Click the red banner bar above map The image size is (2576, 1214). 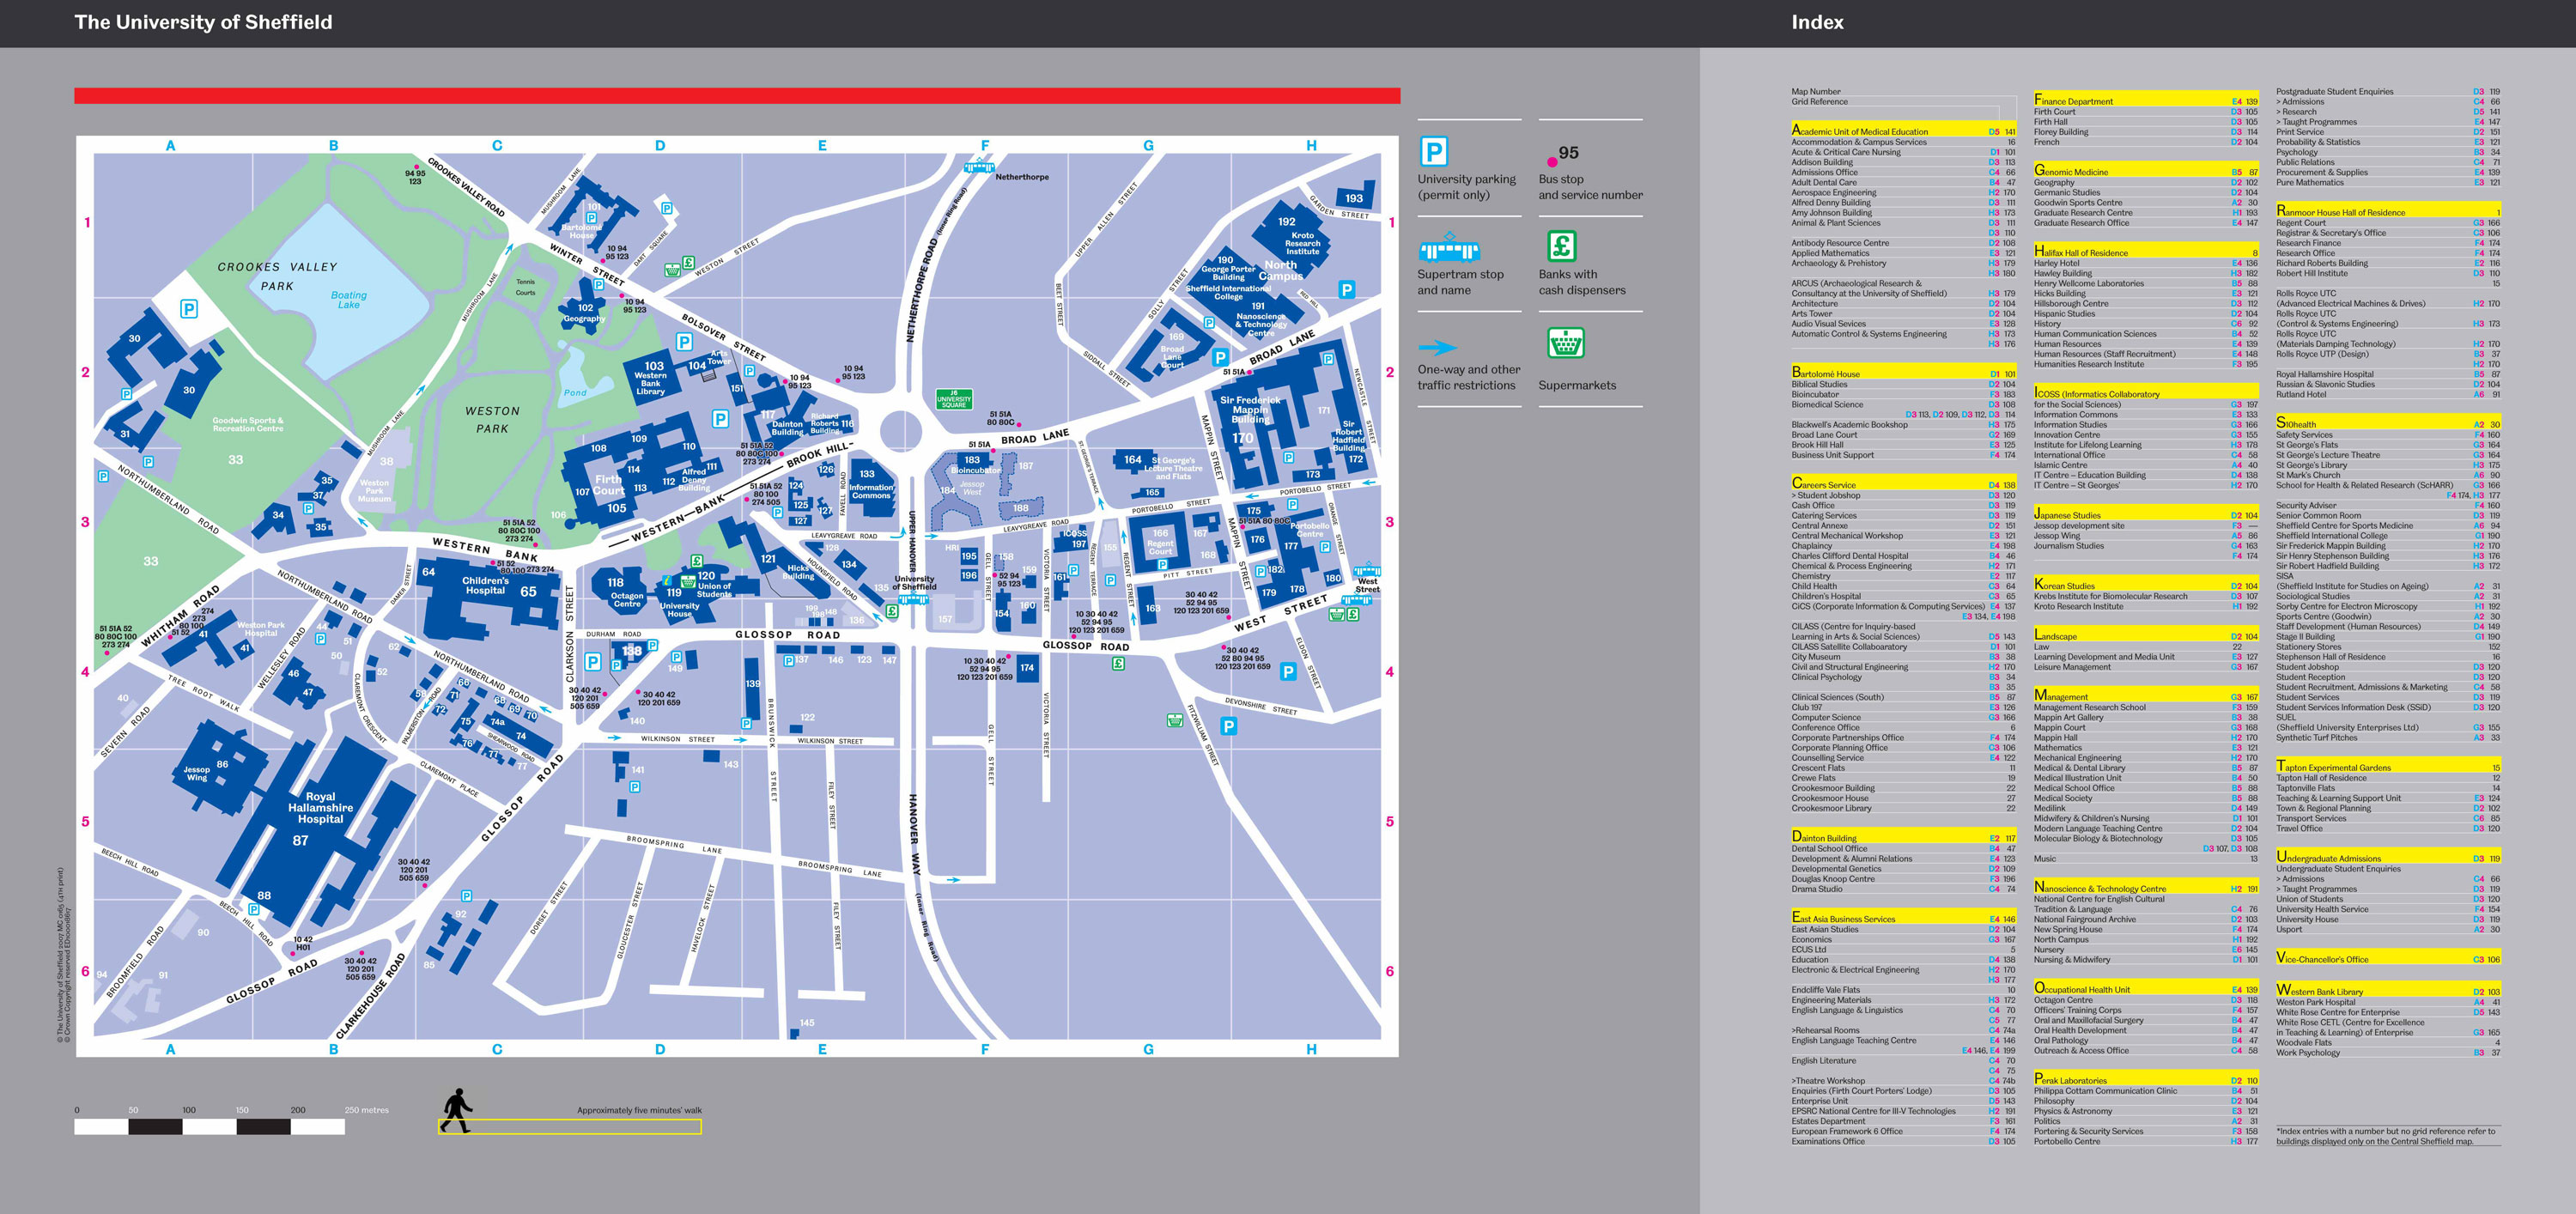[736, 96]
